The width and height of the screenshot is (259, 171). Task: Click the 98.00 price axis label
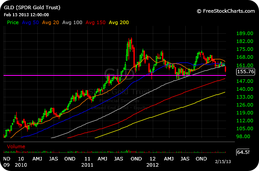[x=243, y=136]
